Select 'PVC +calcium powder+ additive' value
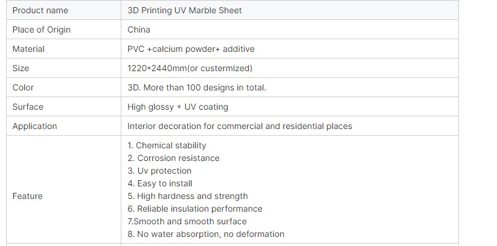Image resolution: width=497 pixels, height=246 pixels. click(x=191, y=49)
